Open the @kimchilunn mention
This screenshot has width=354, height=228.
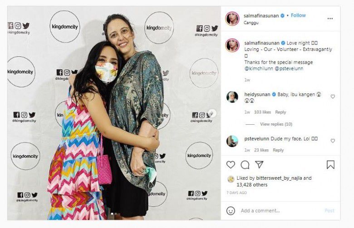click(259, 68)
